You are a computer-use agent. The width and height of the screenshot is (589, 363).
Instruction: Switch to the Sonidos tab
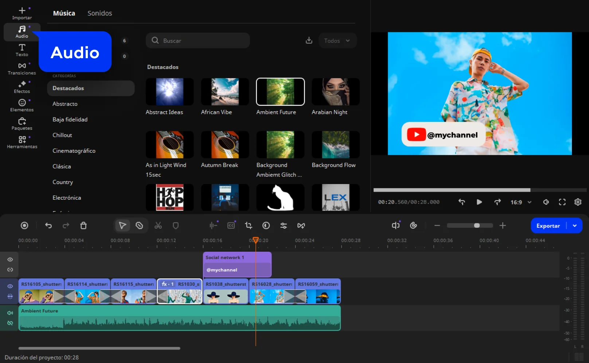[x=100, y=13]
